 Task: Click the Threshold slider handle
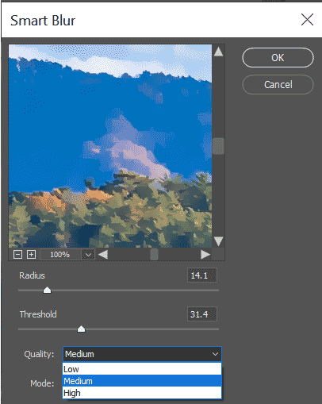pyautogui.click(x=81, y=329)
